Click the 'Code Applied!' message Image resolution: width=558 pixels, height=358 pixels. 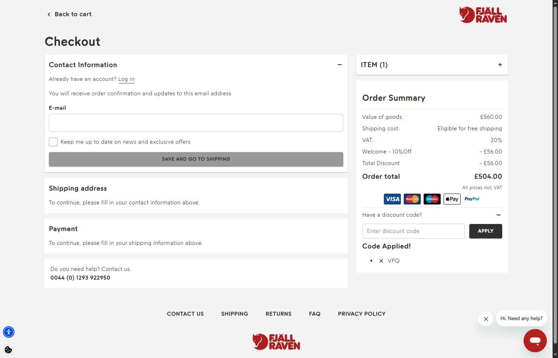pyautogui.click(x=386, y=246)
